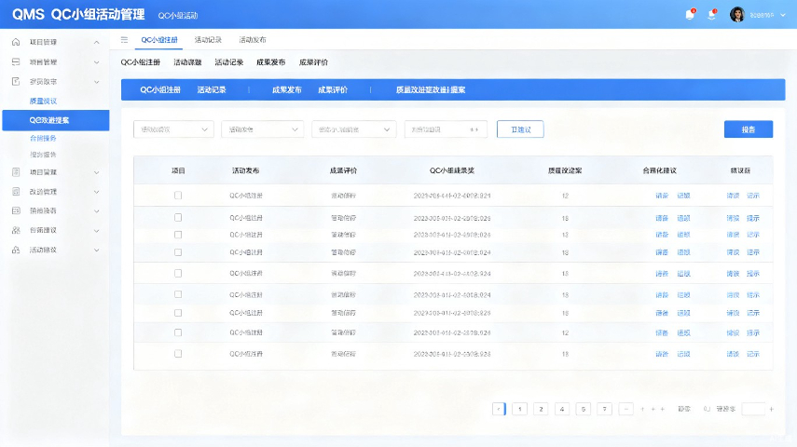Image resolution: width=797 pixels, height=447 pixels.
Task: Expand the 活动建议 sidebar menu chevron
Action: tap(97, 250)
